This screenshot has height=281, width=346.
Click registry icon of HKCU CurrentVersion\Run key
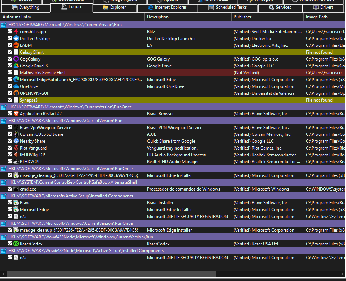click(4, 25)
